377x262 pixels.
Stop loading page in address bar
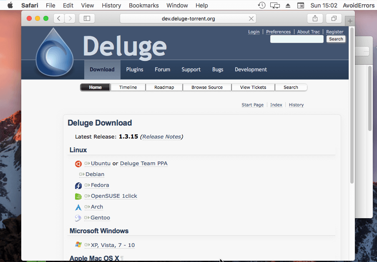tap(251, 18)
